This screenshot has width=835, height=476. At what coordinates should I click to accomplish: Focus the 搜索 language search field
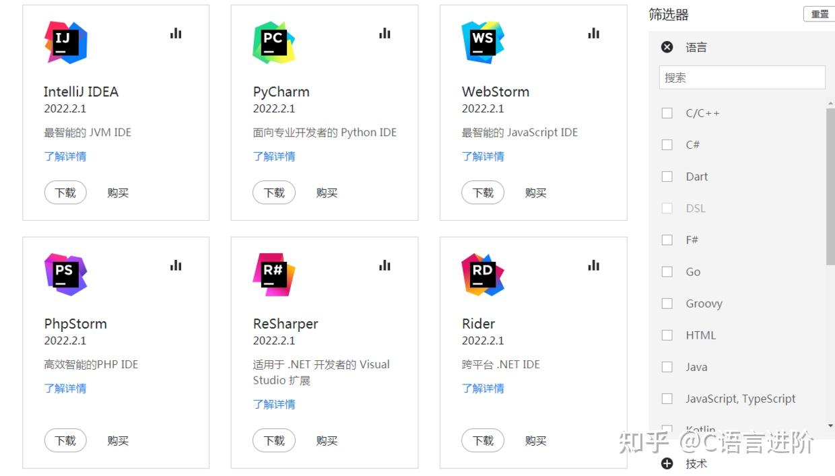pos(742,77)
